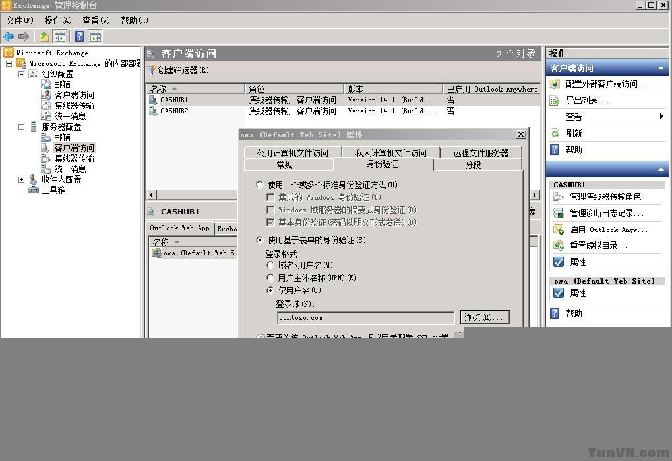Select 使用基于表单的身份验证 radio button
Image resolution: width=672 pixels, height=461 pixels.
260,240
